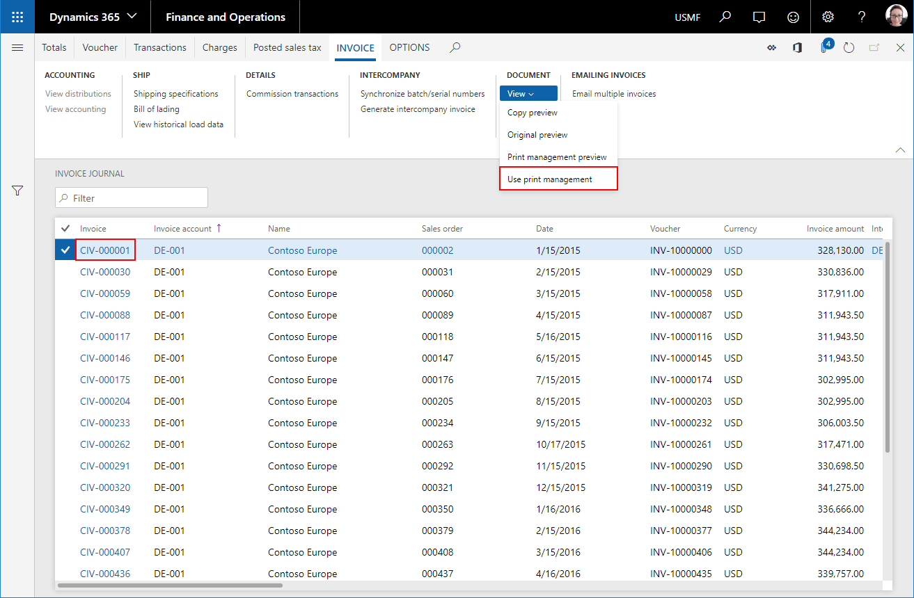Open the smiley feedback icon
This screenshot has height=598, width=914.
pyautogui.click(x=794, y=17)
